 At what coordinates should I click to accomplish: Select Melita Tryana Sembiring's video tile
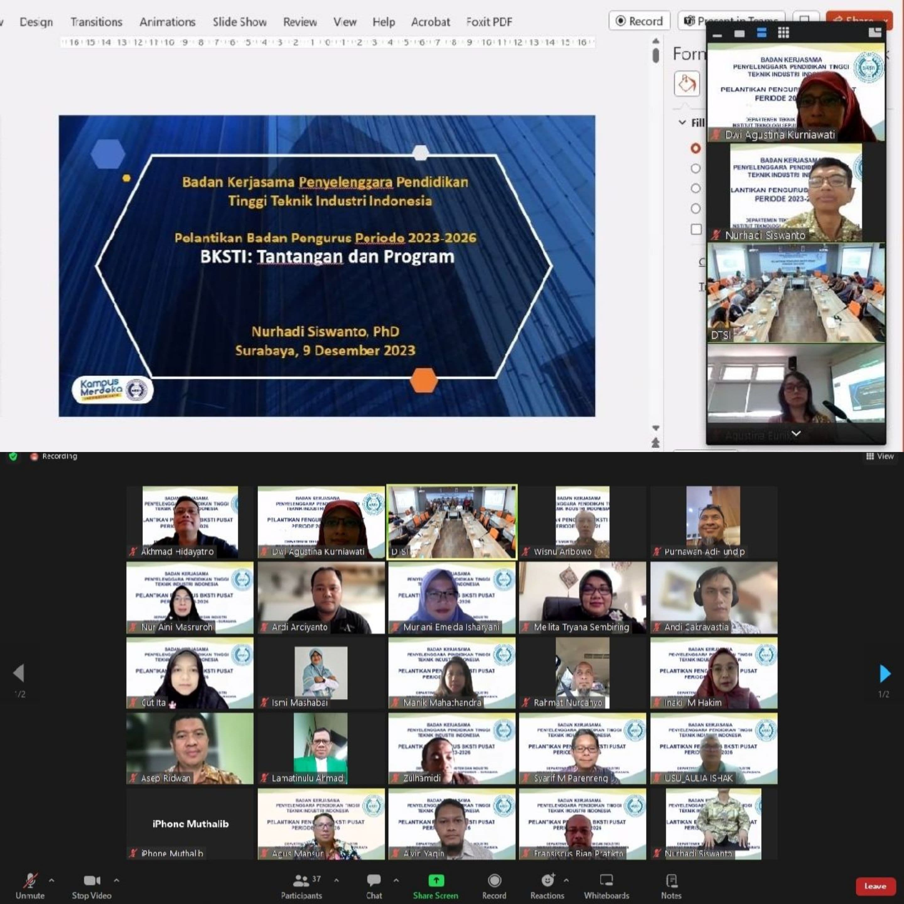(x=583, y=598)
